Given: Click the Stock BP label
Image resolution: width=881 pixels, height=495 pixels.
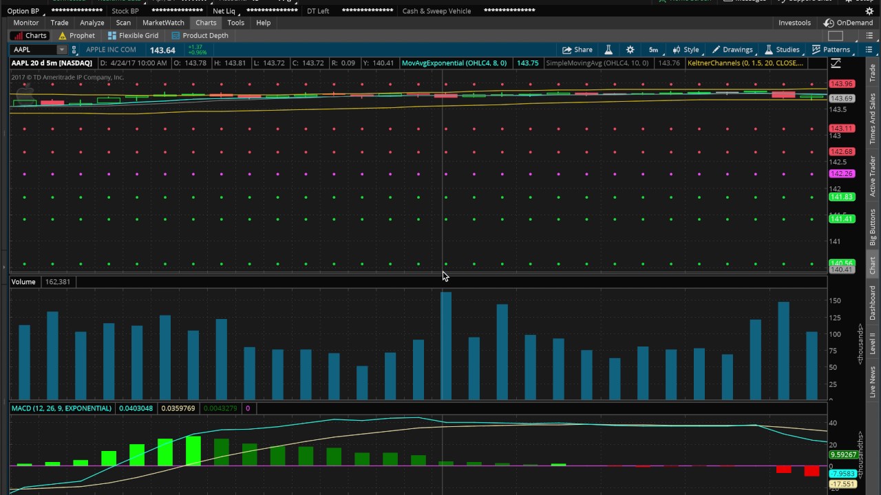Looking at the screenshot, I should (125, 11).
